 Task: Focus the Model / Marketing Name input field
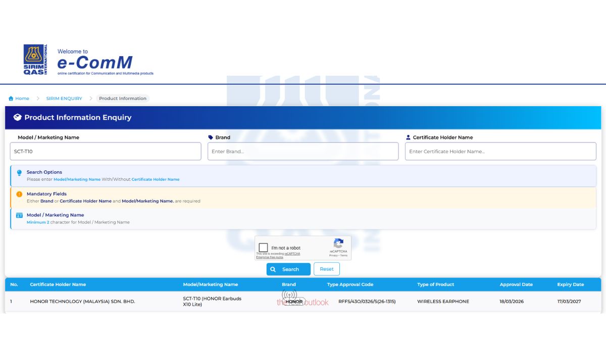106,152
